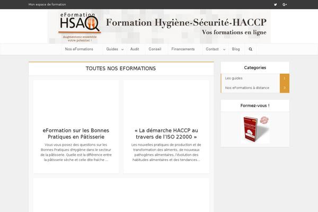The image size is (318, 212).
Task: Open Mon espace de formation link
Action: pos(47,4)
